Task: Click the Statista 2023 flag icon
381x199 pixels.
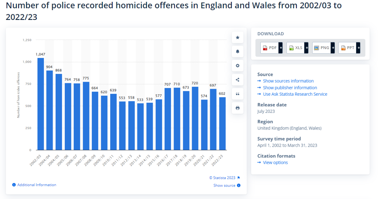Action: [239, 178]
